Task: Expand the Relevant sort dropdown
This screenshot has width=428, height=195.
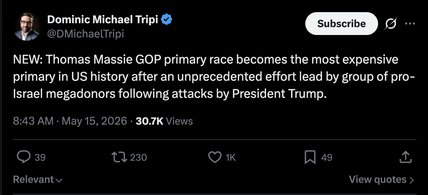Action: coord(38,179)
